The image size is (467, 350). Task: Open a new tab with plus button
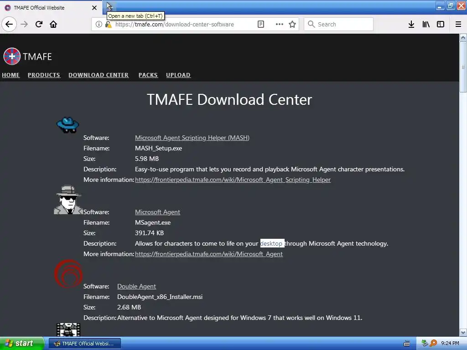coord(109,6)
